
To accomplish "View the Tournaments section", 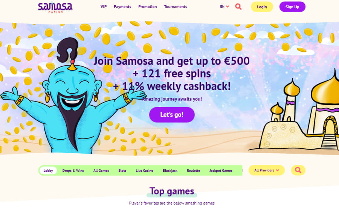I will point(176,7).
